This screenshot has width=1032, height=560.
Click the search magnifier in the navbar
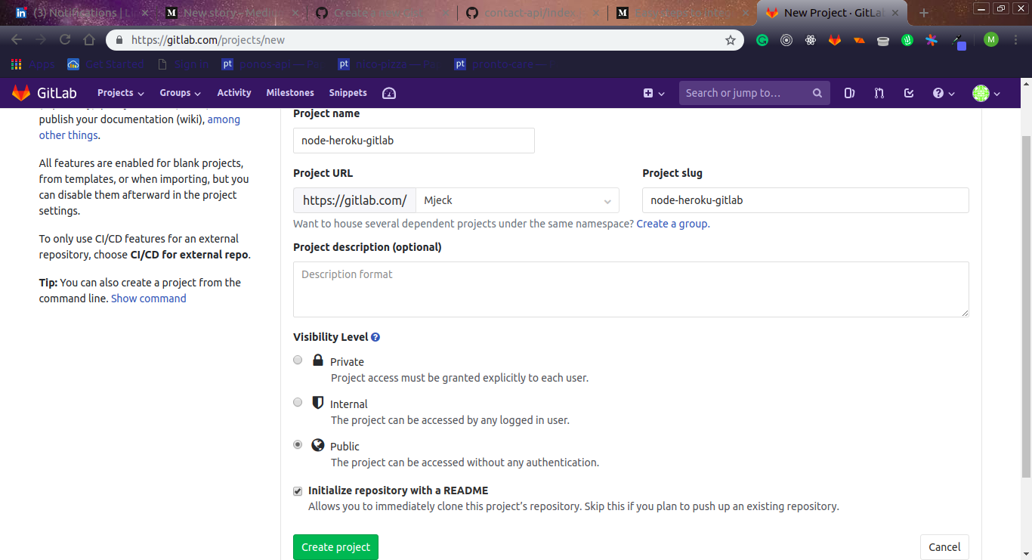pyautogui.click(x=817, y=93)
